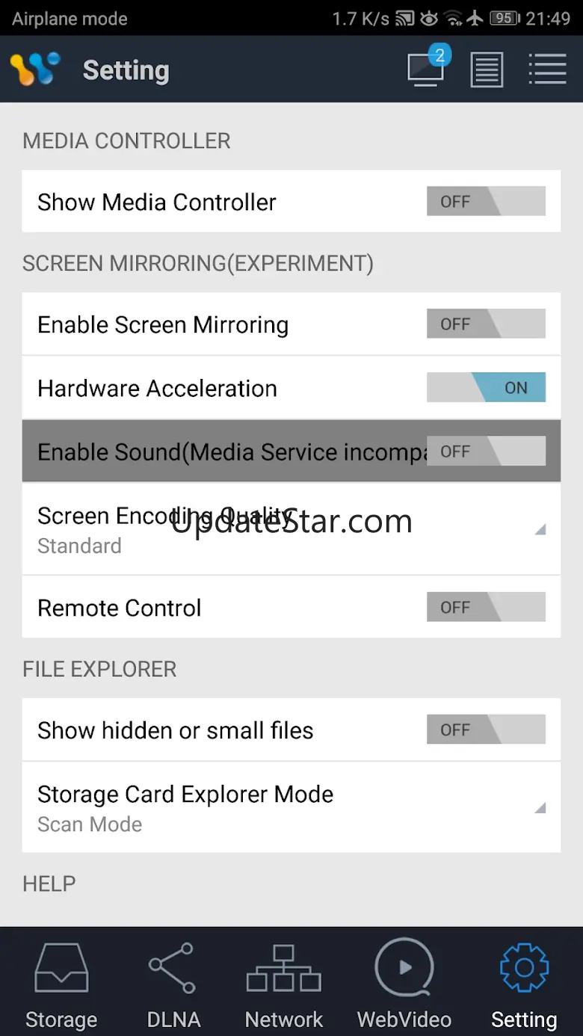
Task: Open the WebVideo play icon
Action: (404, 968)
